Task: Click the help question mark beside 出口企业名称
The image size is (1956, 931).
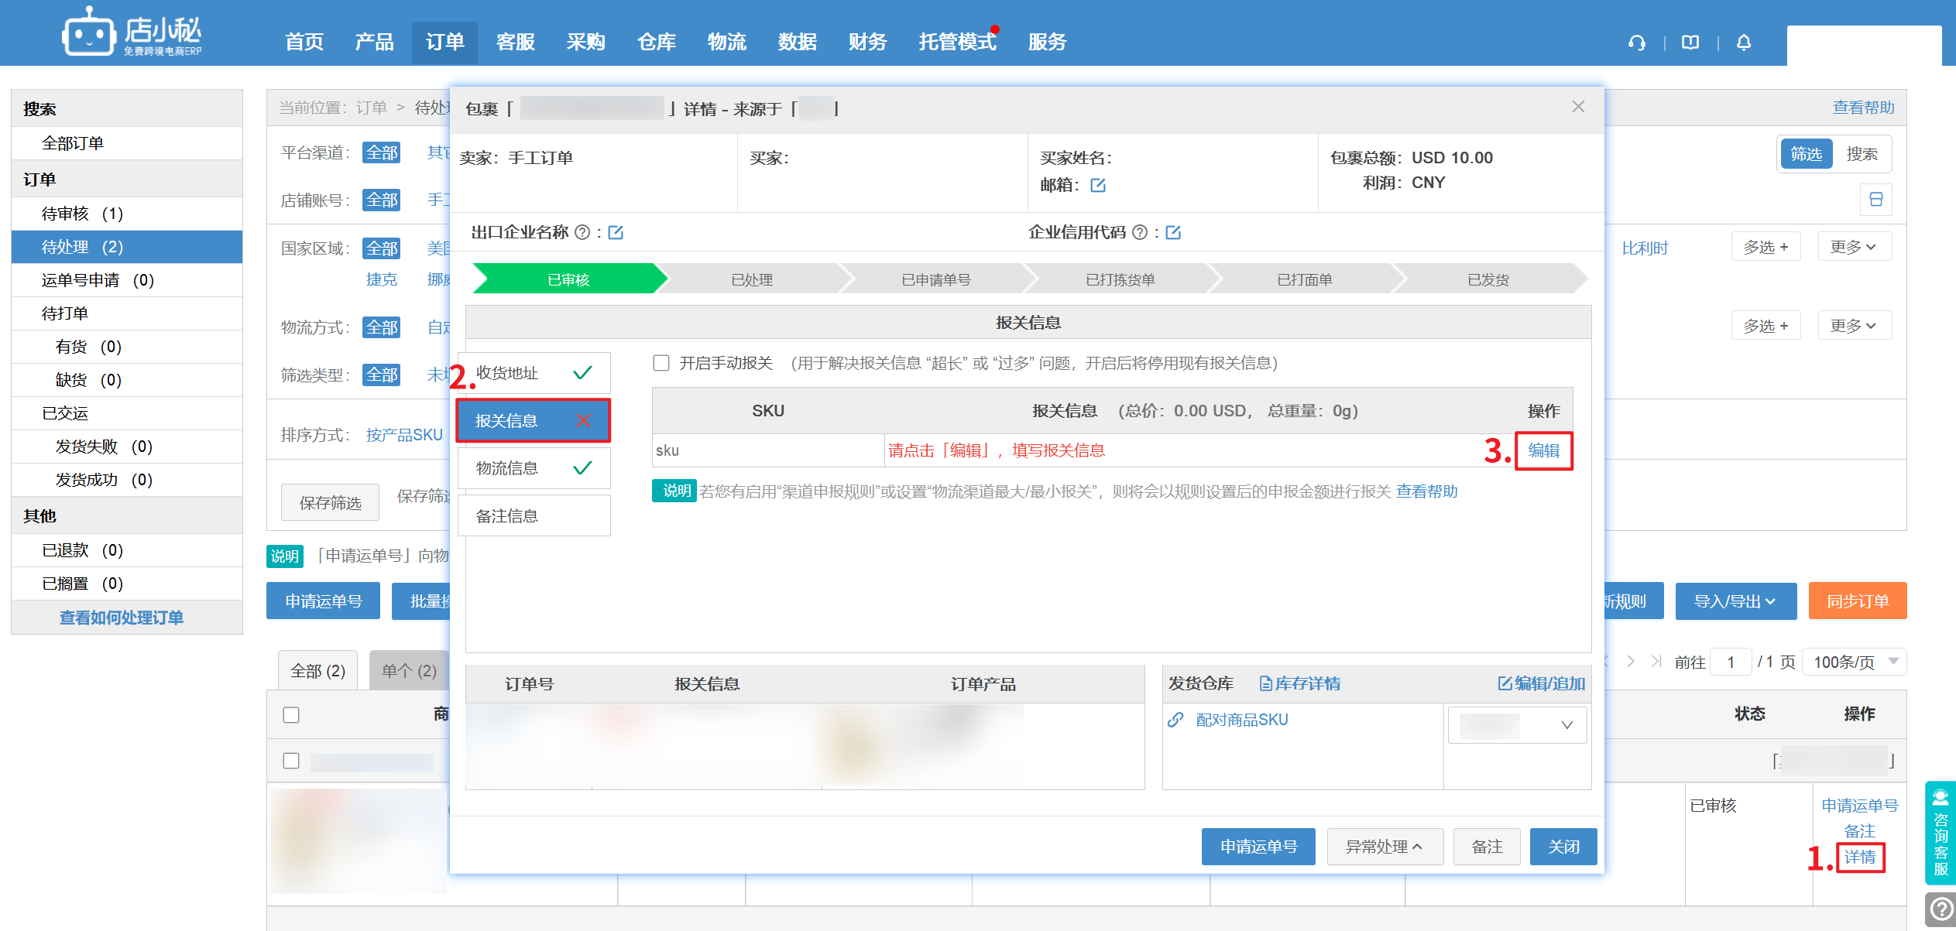Action: [x=583, y=232]
